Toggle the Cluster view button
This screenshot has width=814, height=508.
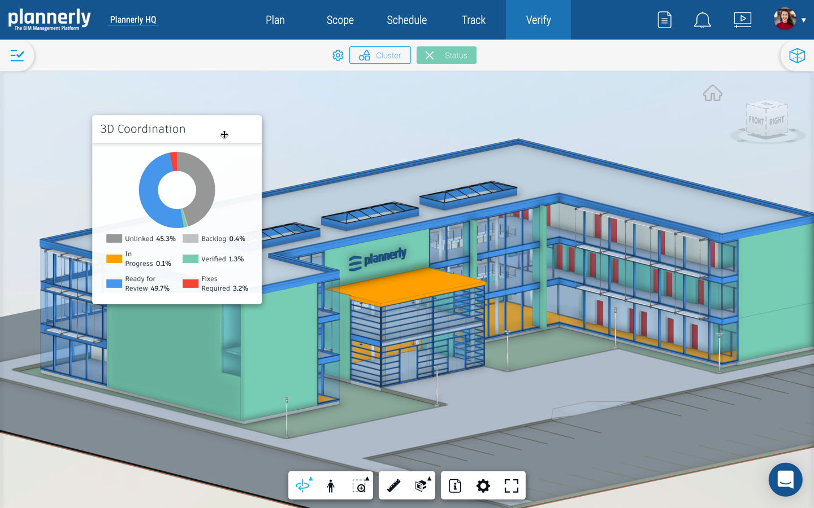[380, 55]
